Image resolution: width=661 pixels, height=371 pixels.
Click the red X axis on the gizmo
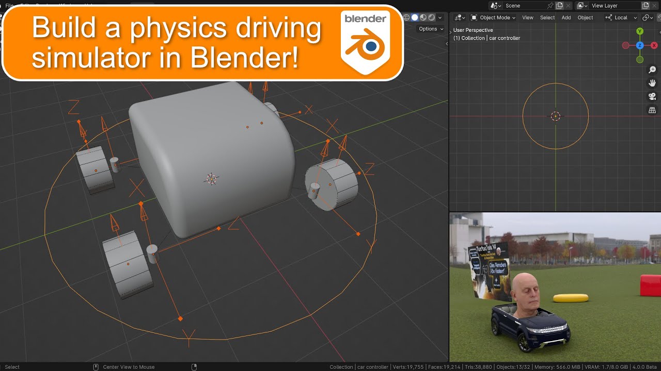click(654, 45)
